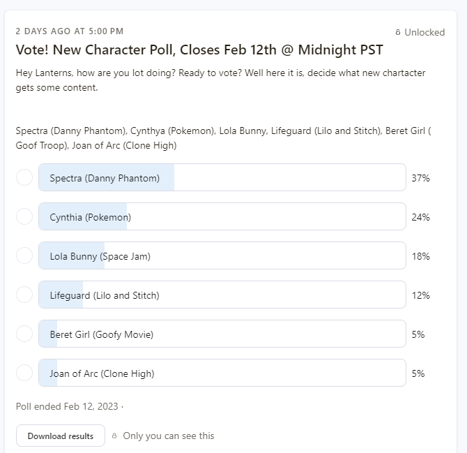Click the 'Poll ended Feb 12, 2023' text
Screen dimensions: 467x453
pos(67,406)
